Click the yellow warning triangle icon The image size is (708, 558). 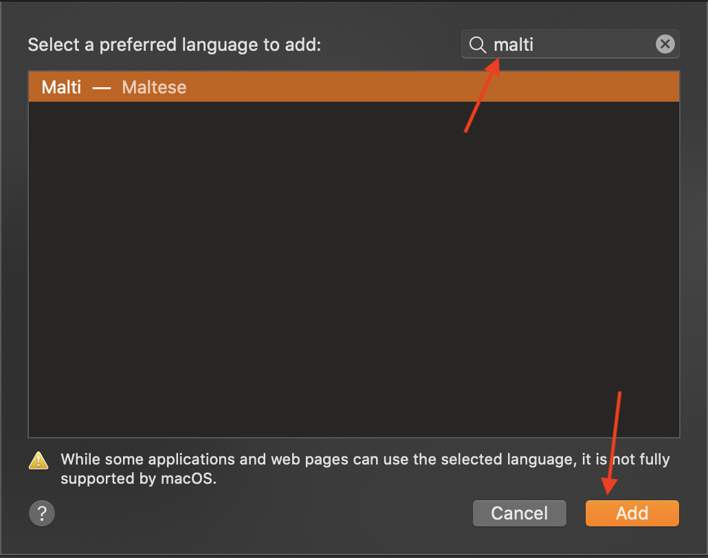pyautogui.click(x=38, y=461)
